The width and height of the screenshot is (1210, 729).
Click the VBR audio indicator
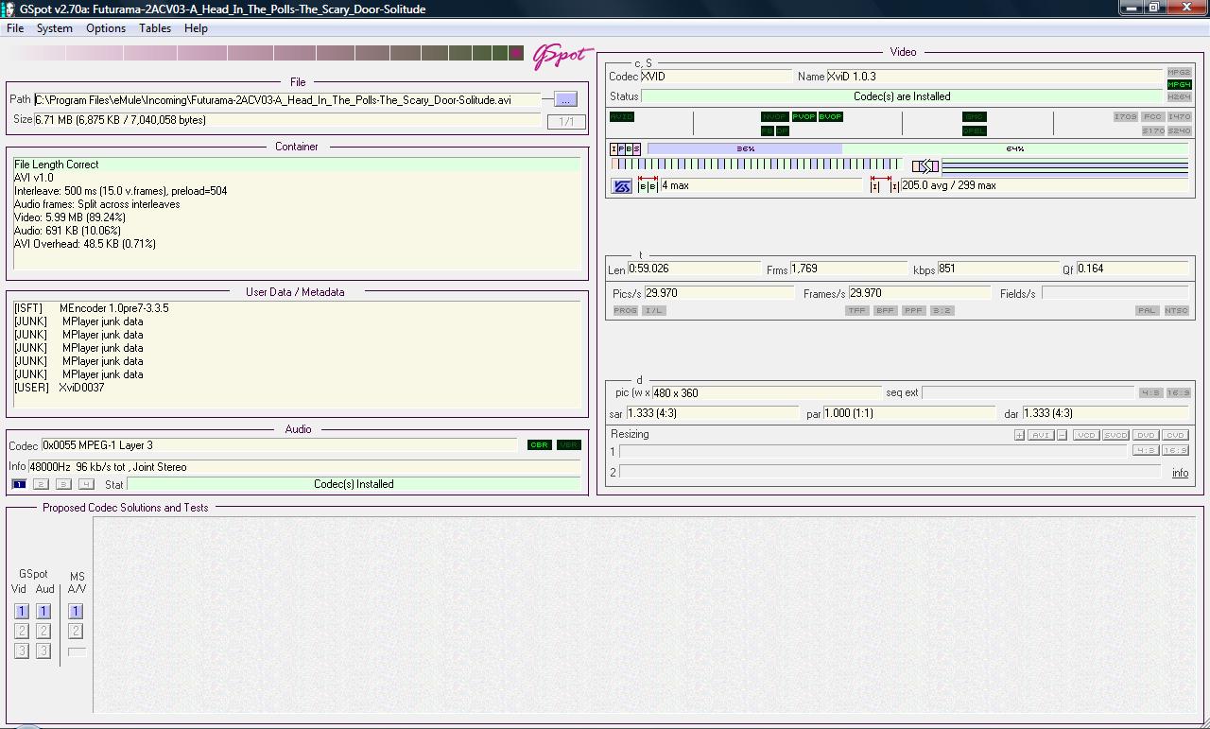[569, 444]
